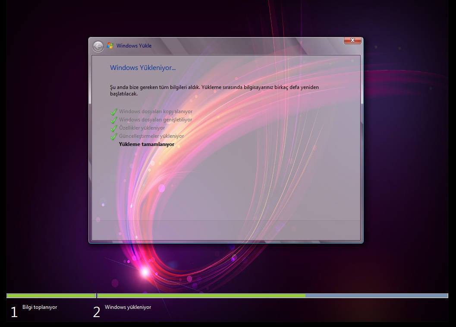
Task: Select the "Özellikler yükleniyor" step text
Action: click(142, 128)
